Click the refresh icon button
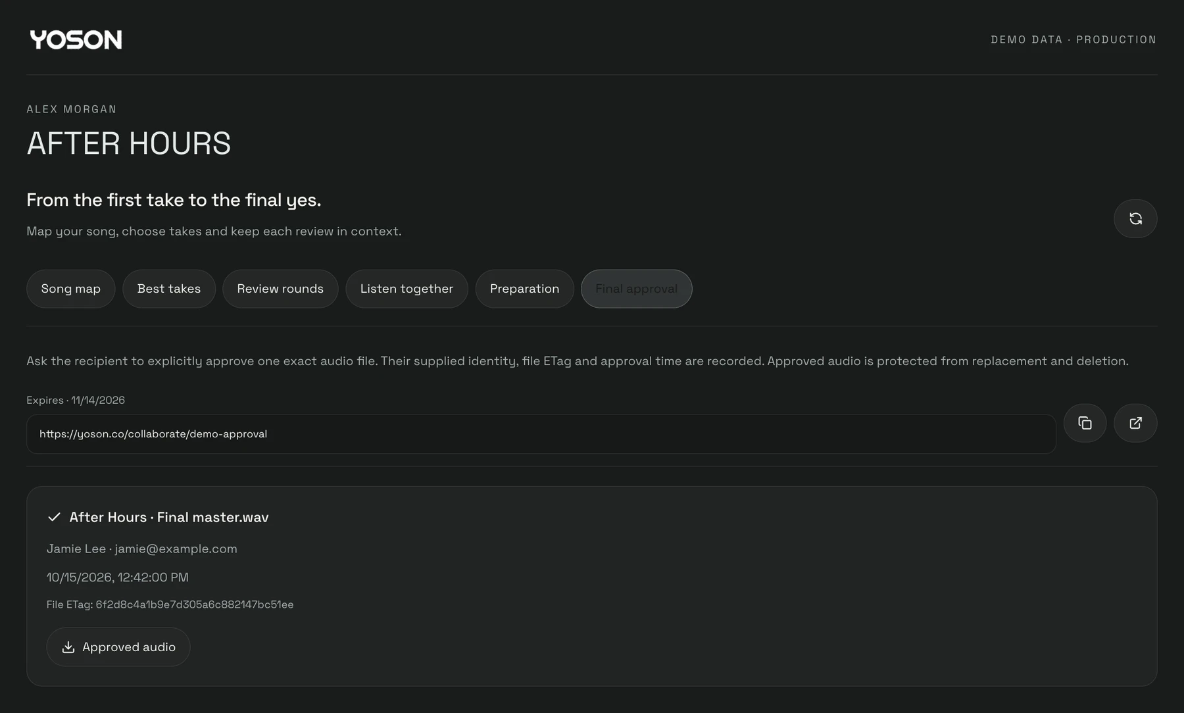This screenshot has height=713, width=1184. pyautogui.click(x=1135, y=218)
